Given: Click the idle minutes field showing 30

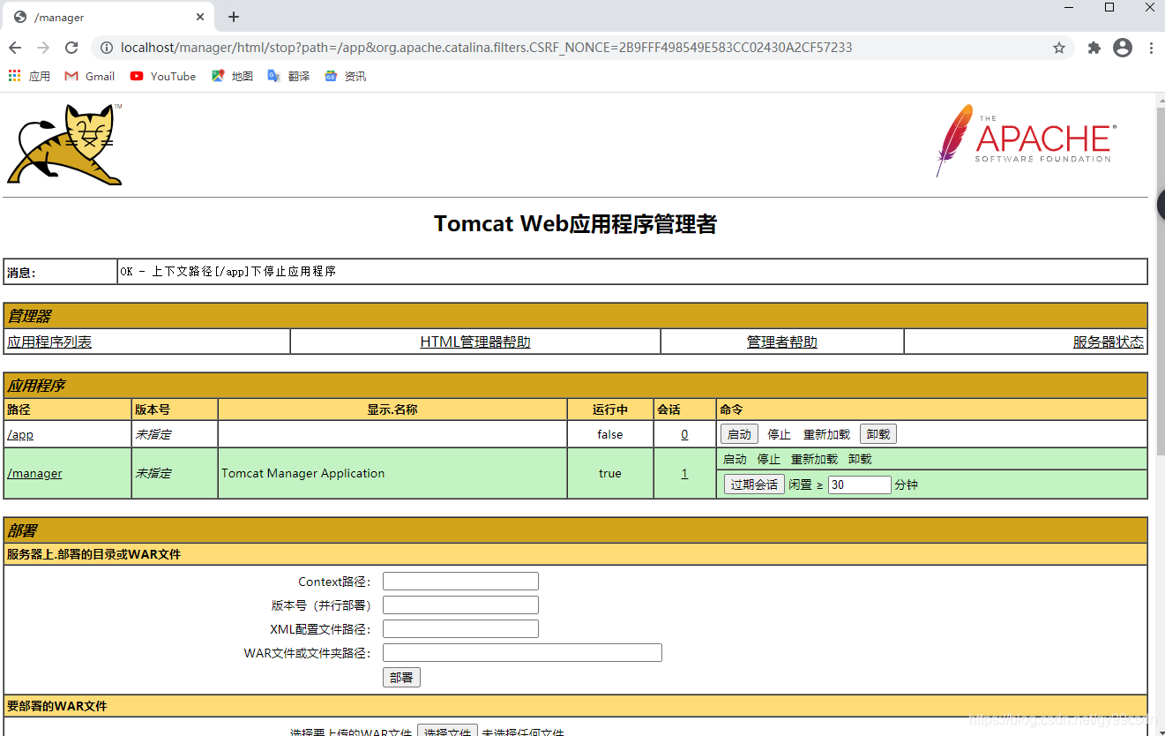Looking at the screenshot, I should (860, 484).
